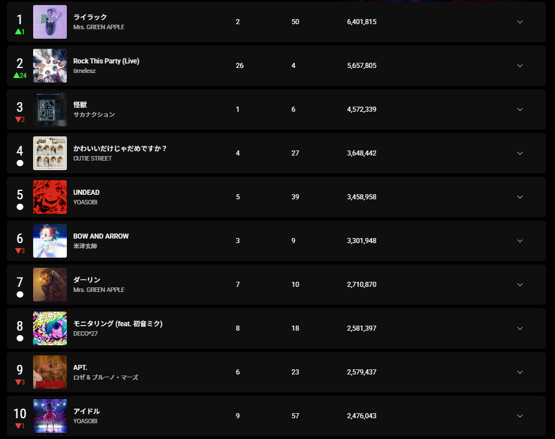Screen dimensions: 555x439
Task: Expand details for ライラック row
Action: 520,22
